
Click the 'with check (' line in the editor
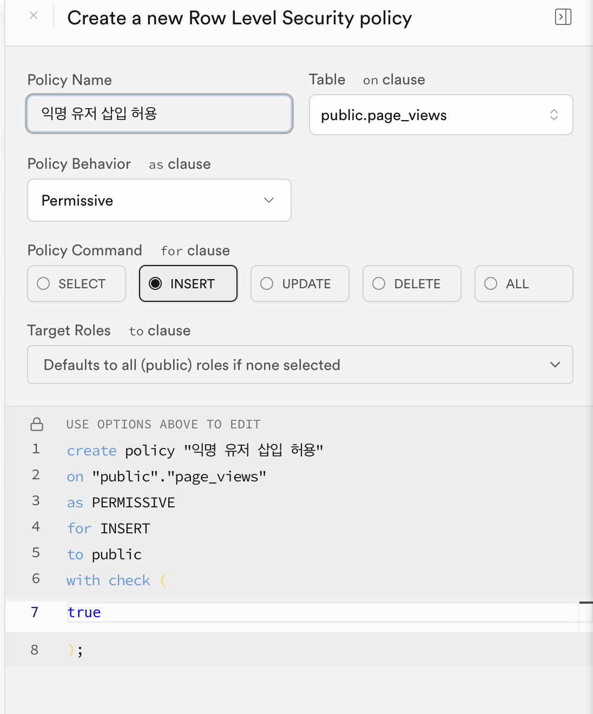(116, 580)
